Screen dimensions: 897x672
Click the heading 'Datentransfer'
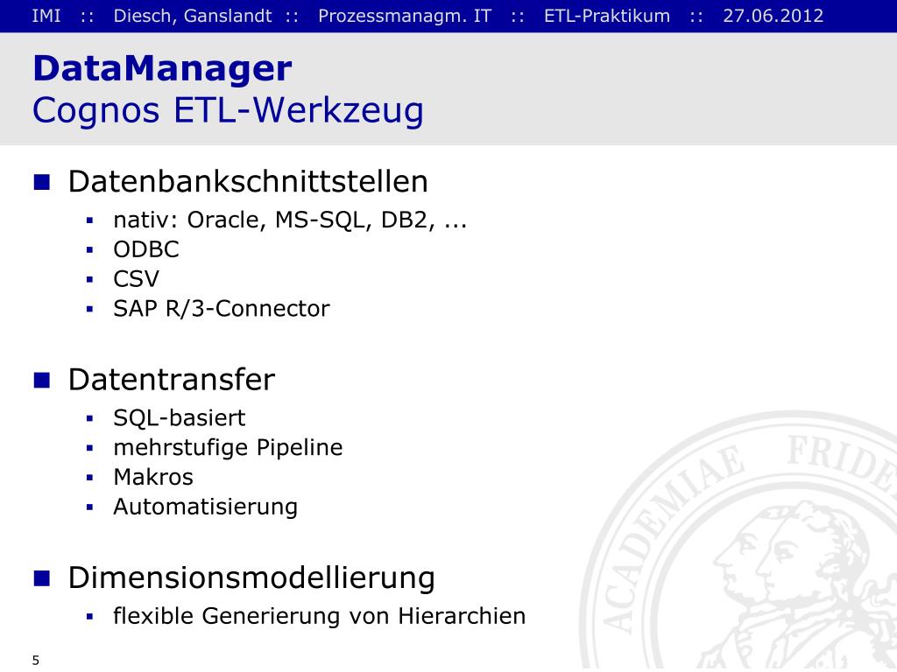[172, 380]
